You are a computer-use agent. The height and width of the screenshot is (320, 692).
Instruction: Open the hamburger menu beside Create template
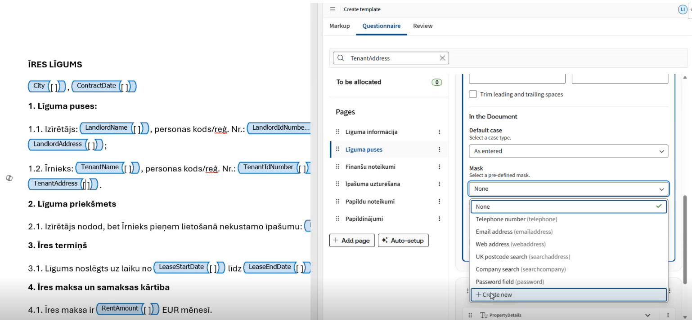coord(333,9)
